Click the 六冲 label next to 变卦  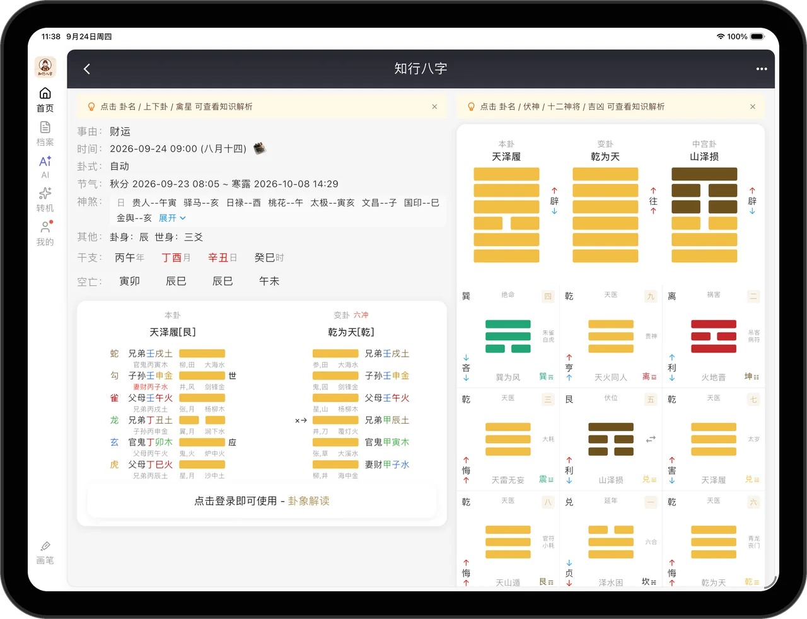[x=361, y=315]
